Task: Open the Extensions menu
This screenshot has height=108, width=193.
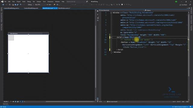Action: [x=50, y=1]
